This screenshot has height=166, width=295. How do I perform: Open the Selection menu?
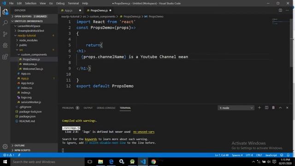pyautogui.click(x=30, y=3)
